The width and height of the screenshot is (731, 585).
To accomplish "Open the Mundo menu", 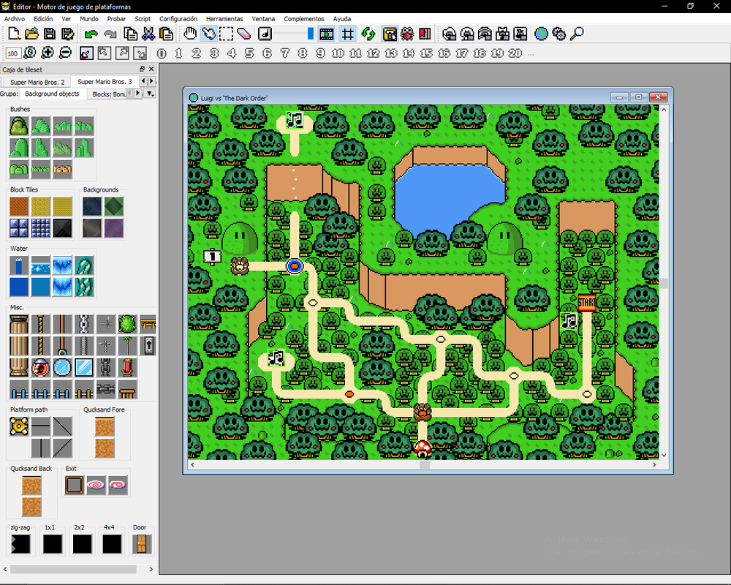I will [89, 19].
